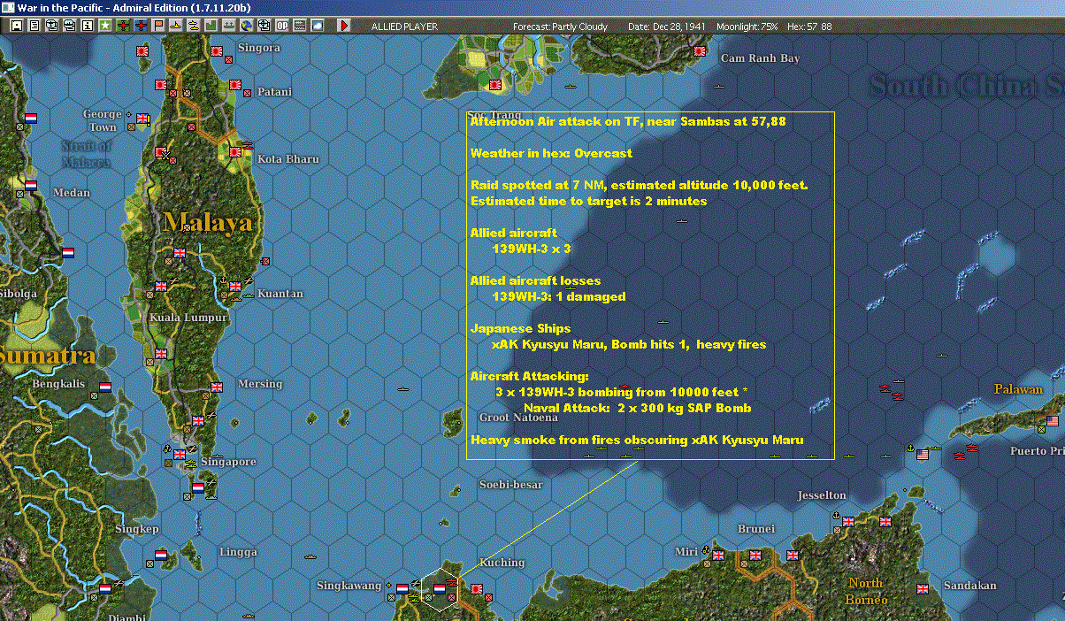Click 'Raid spotted at 7 NM' report line
The height and width of the screenshot is (621, 1065).
(639, 185)
